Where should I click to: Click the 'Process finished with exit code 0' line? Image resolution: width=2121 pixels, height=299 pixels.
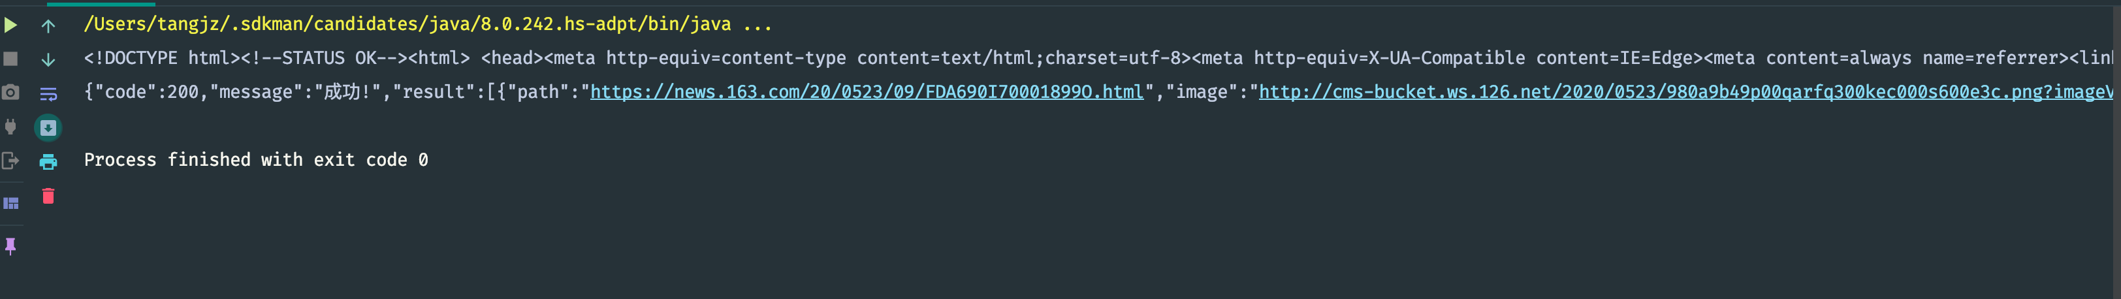(255, 160)
